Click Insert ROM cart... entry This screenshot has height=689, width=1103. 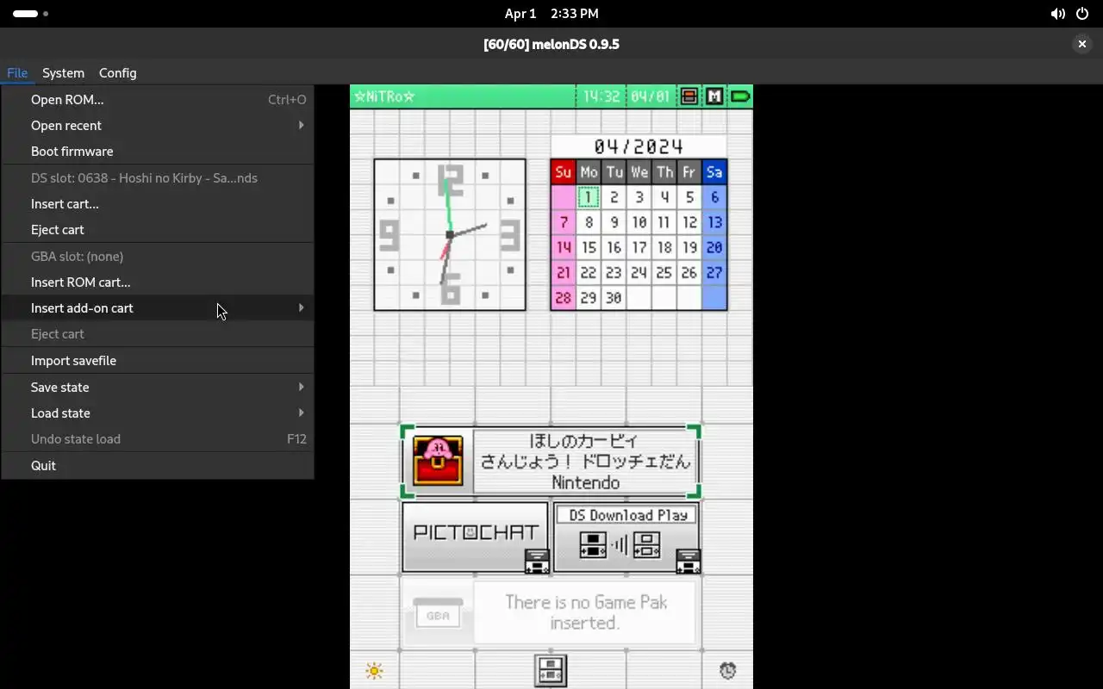157,282
